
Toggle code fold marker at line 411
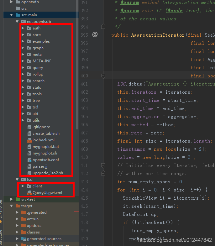pyautogui.click(x=103, y=165)
